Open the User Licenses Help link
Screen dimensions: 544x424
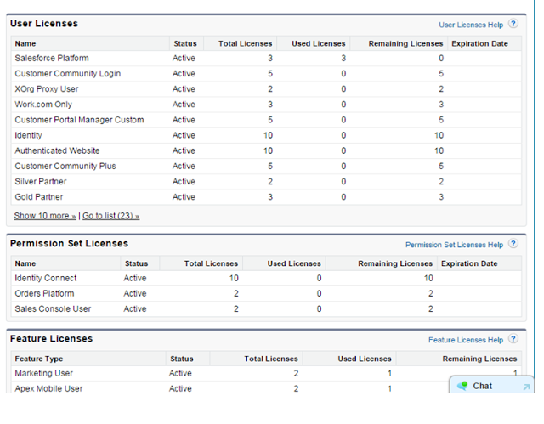click(471, 25)
